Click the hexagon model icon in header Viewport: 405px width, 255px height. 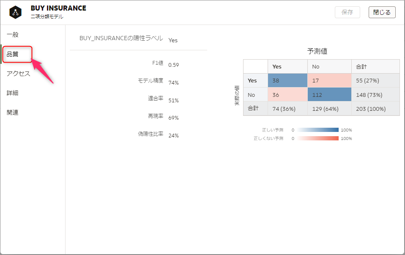point(16,12)
